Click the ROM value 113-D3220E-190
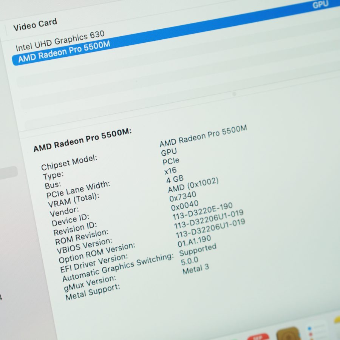340x340 pixels. 203,211
